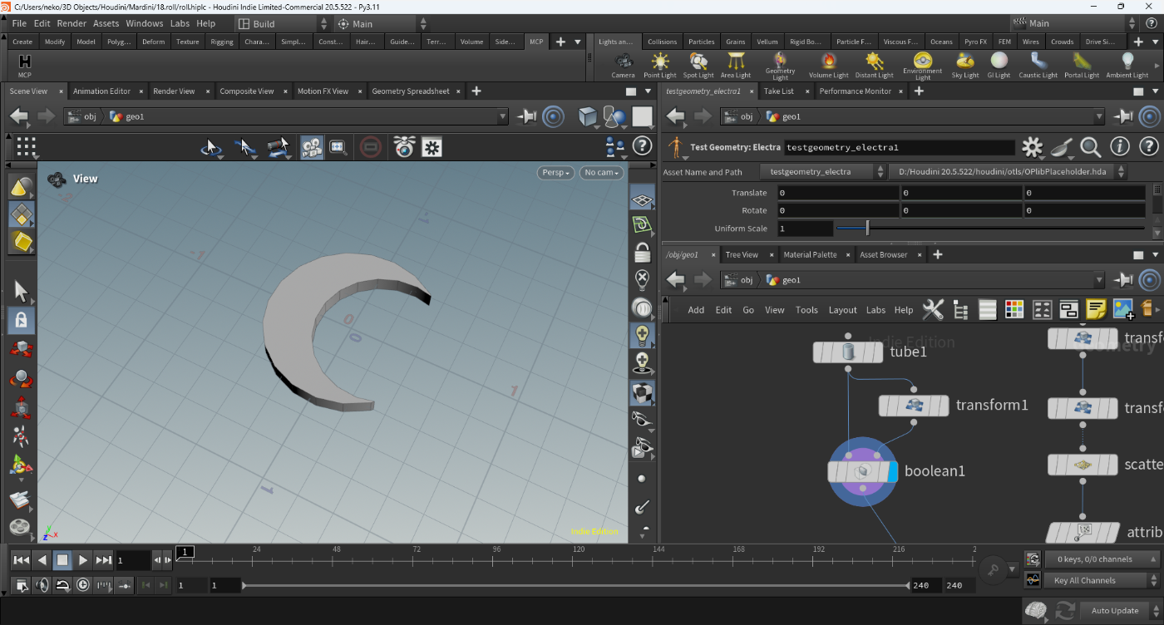
Task: Create a Distant Light
Action: (874, 65)
